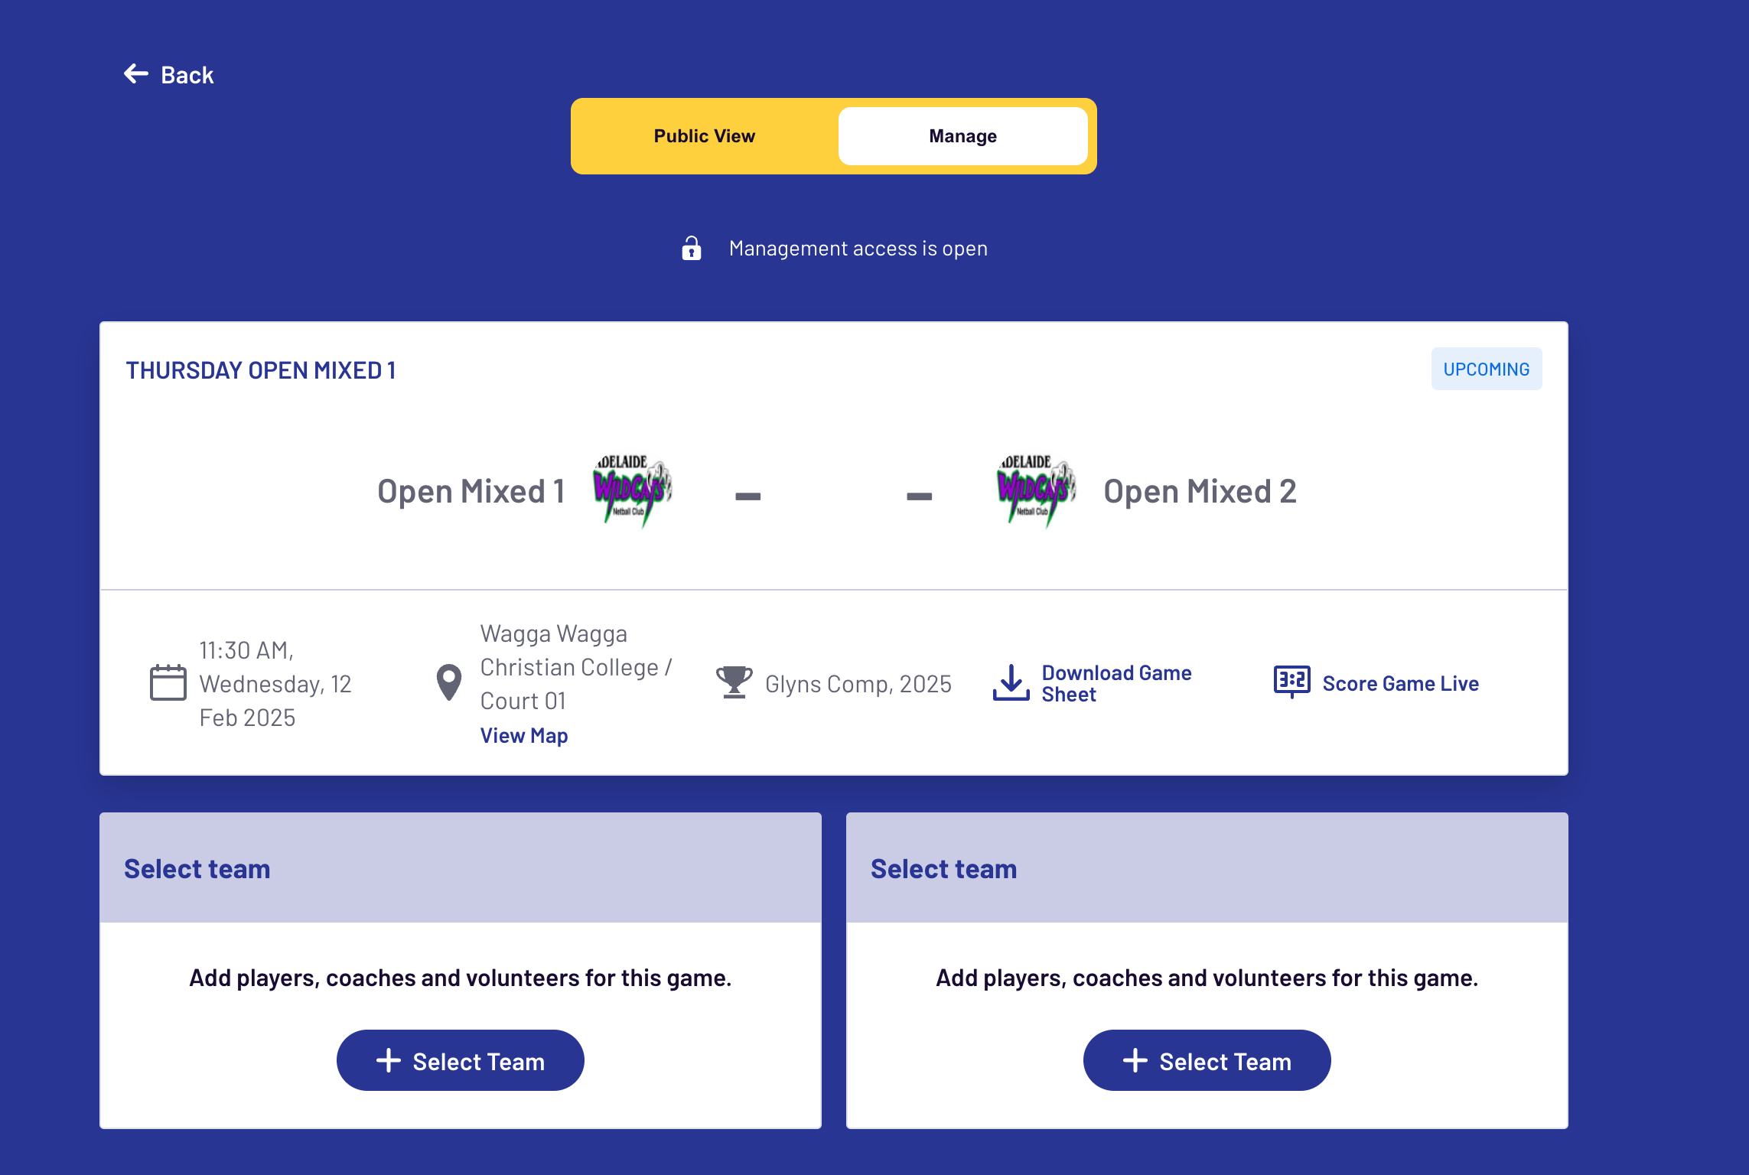The width and height of the screenshot is (1749, 1175).
Task: Click the scoreboard icon for live scoring
Action: [1292, 682]
